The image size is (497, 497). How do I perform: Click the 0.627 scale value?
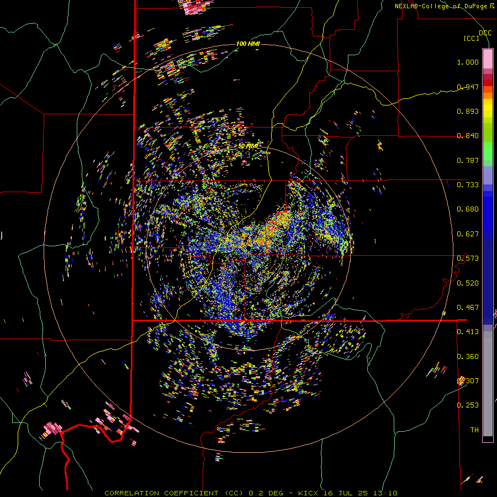pyautogui.click(x=468, y=234)
